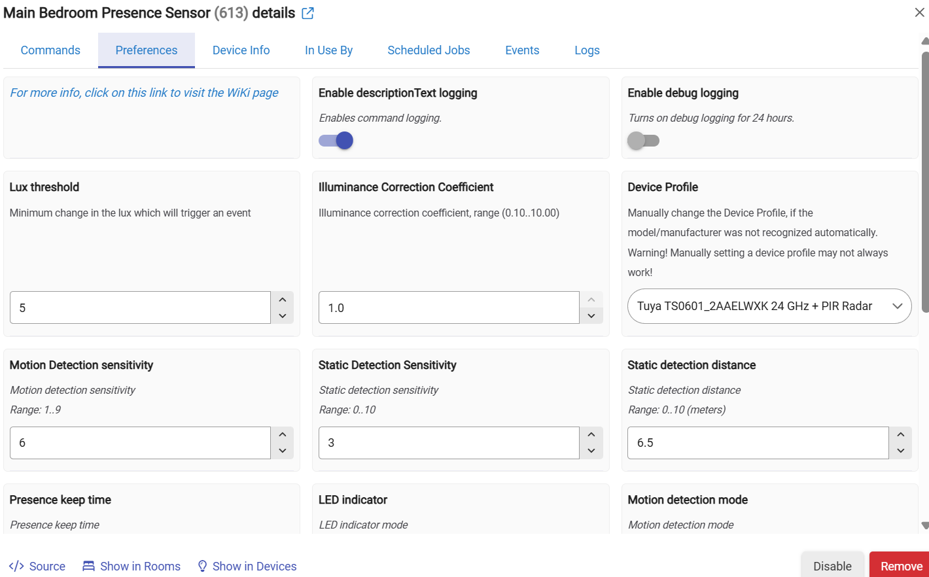The height and width of the screenshot is (577, 929).
Task: Close the device details dialog
Action: point(919,12)
